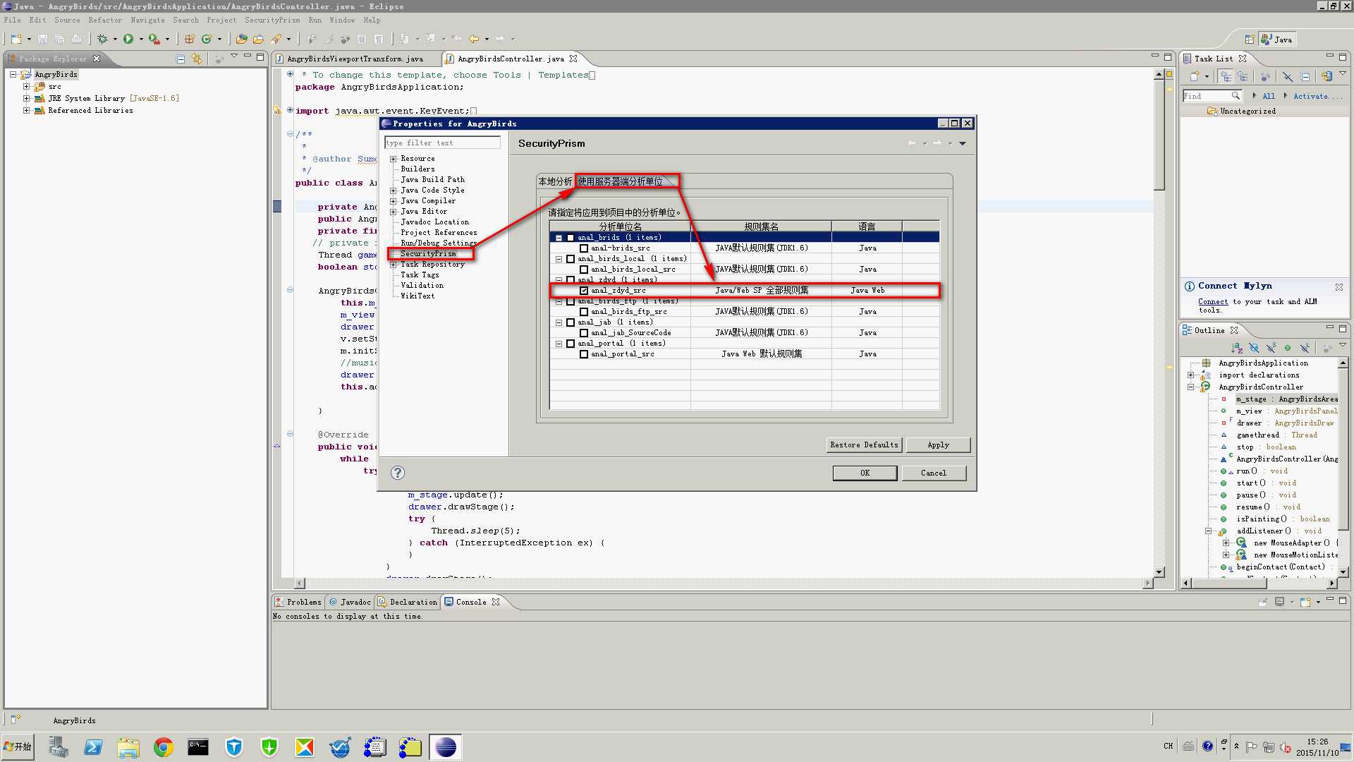Click the Back arrow icon in main toolbar
The image size is (1354, 762).
[474, 39]
